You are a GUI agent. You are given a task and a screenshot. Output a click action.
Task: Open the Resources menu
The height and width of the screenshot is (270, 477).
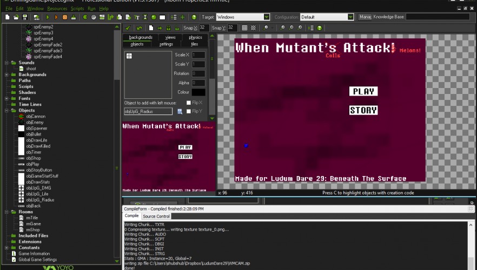(x=57, y=9)
